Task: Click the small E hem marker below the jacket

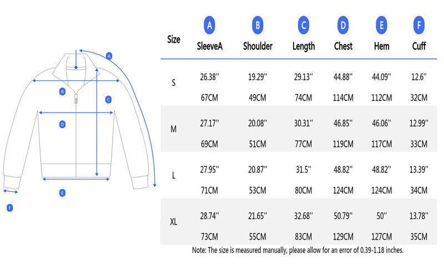Action: [62, 193]
